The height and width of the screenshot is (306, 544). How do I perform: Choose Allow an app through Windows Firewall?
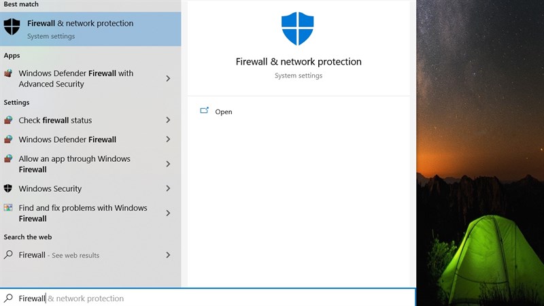[x=90, y=164]
